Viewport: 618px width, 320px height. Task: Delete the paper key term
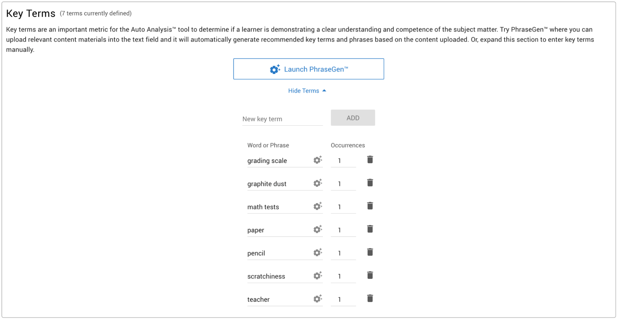coord(370,229)
